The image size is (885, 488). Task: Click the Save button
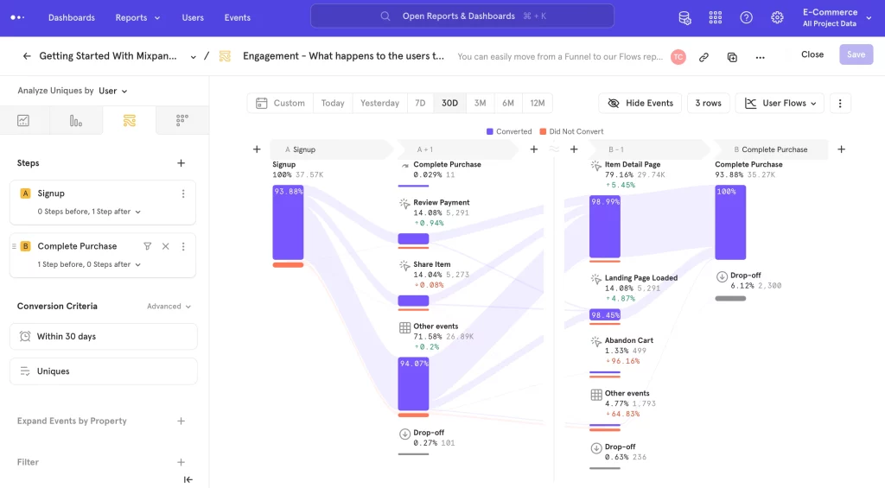pos(856,54)
